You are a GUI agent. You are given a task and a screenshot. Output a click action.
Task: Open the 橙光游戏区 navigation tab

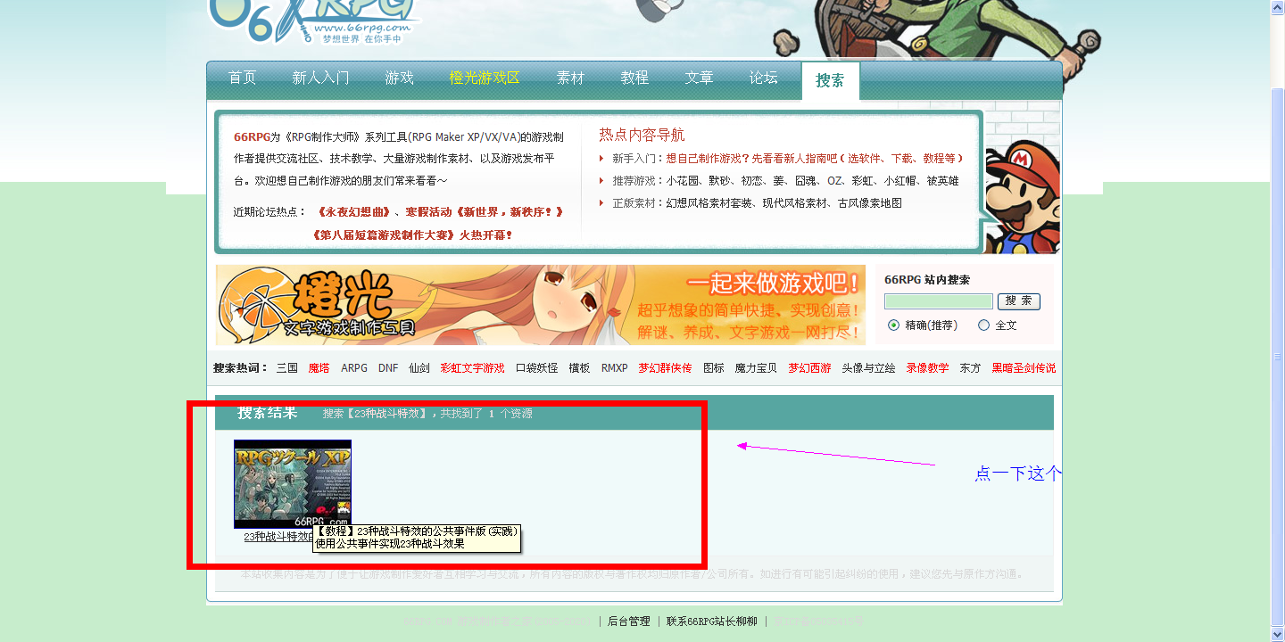485,78
